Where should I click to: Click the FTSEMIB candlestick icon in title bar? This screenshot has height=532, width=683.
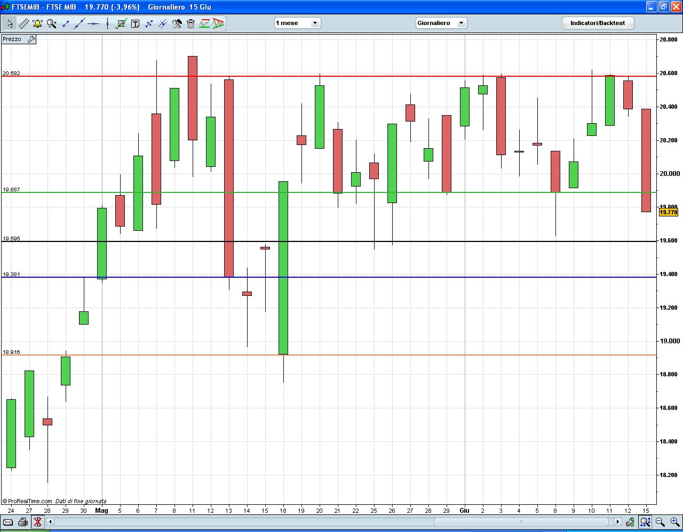6,7
